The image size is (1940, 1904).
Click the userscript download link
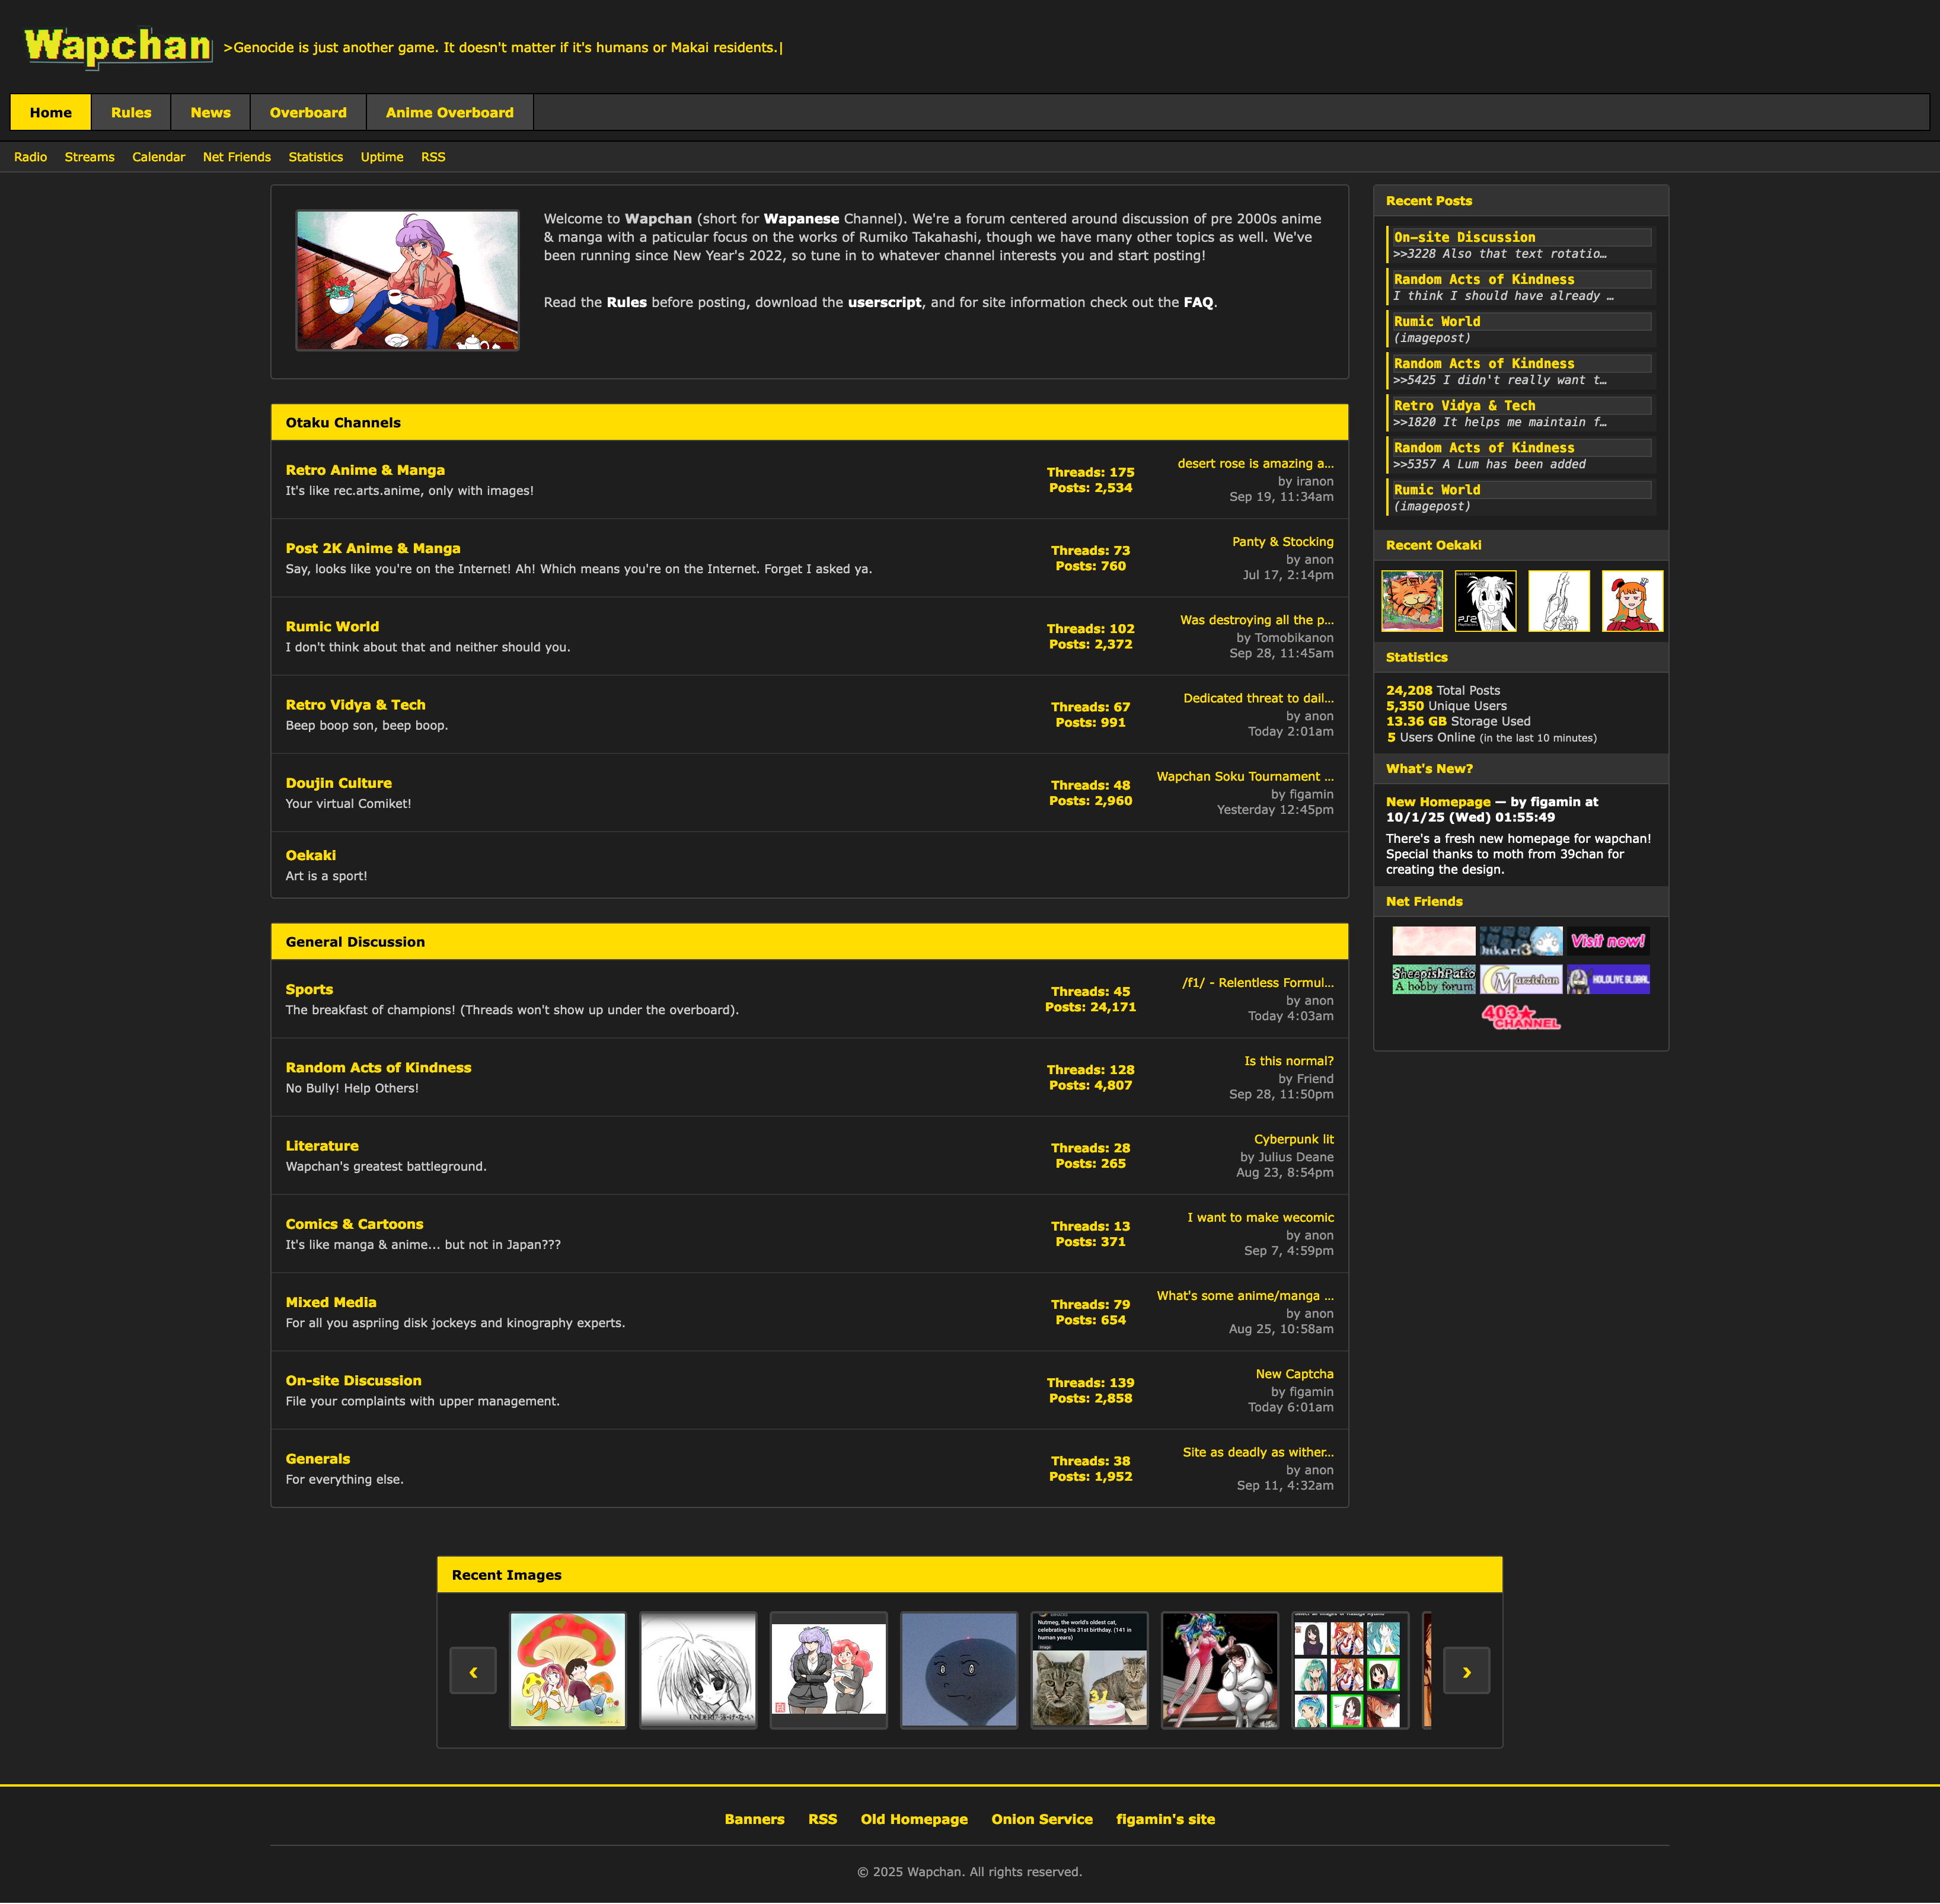pyautogui.click(x=884, y=302)
